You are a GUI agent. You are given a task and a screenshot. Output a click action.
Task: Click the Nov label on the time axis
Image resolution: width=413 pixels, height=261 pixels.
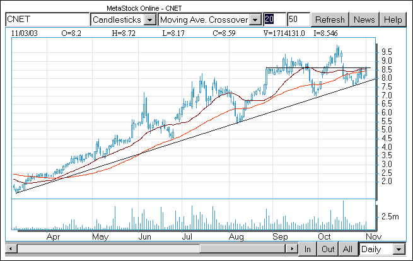[373, 236]
